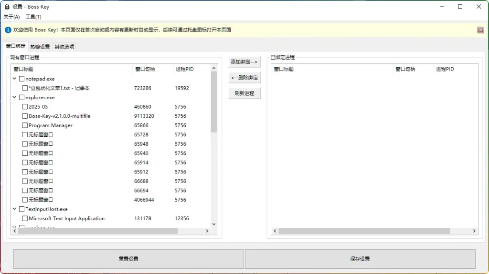Click the 保存设置 button
The height and width of the screenshot is (274, 489).
coord(360,259)
